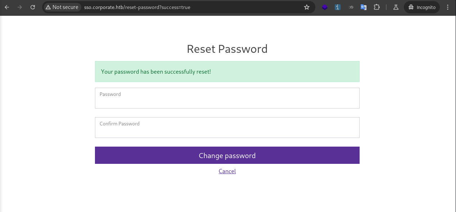Click the gray infinity-loop extension icon

coord(351,7)
